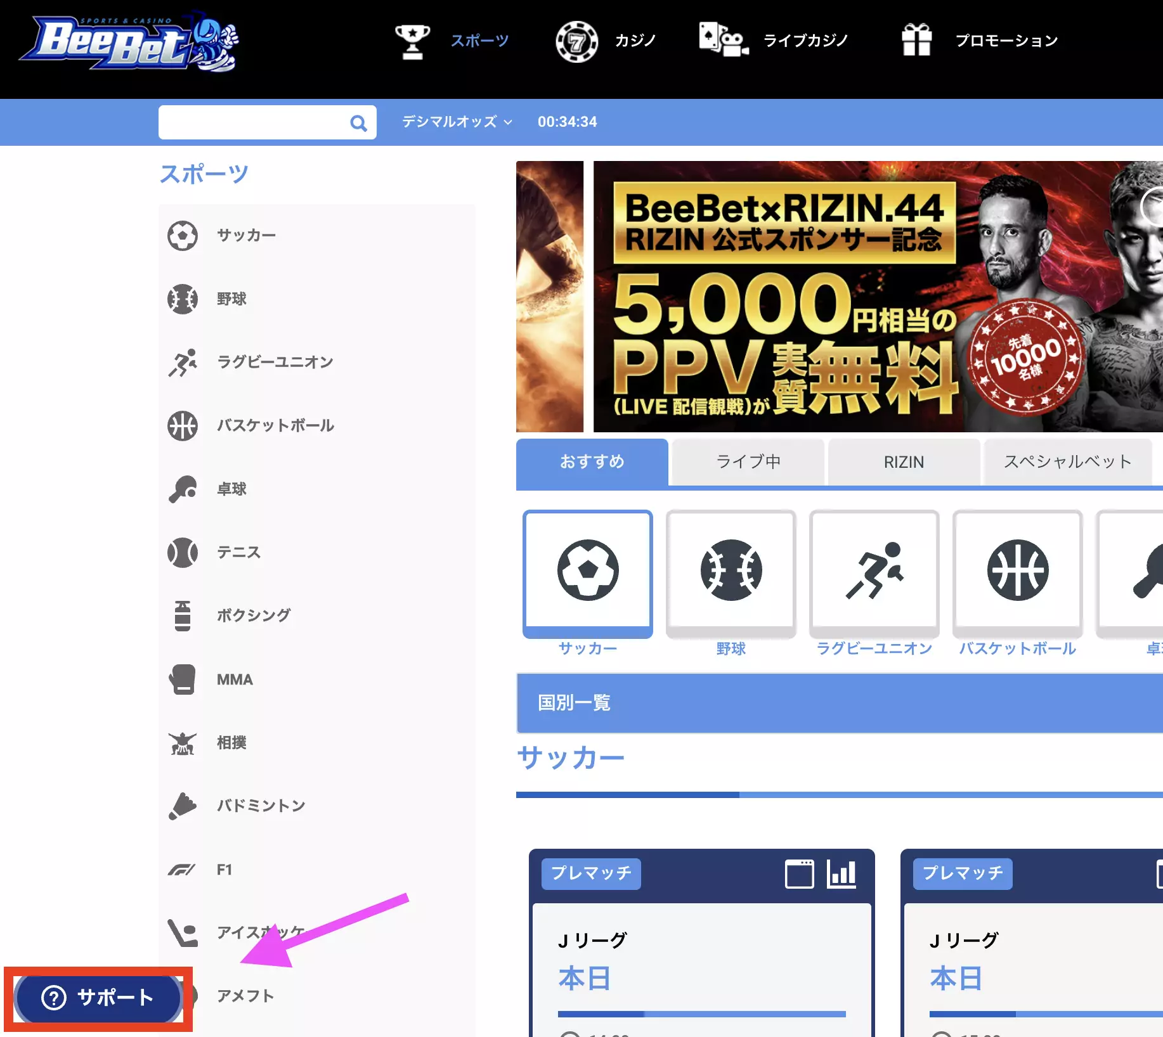The width and height of the screenshot is (1163, 1037).
Task: Open 卓球 in the sports list
Action: 231,489
